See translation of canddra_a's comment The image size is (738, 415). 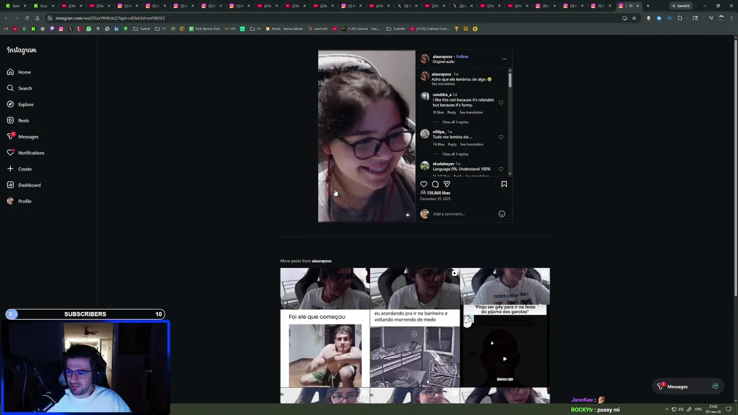coord(471,112)
